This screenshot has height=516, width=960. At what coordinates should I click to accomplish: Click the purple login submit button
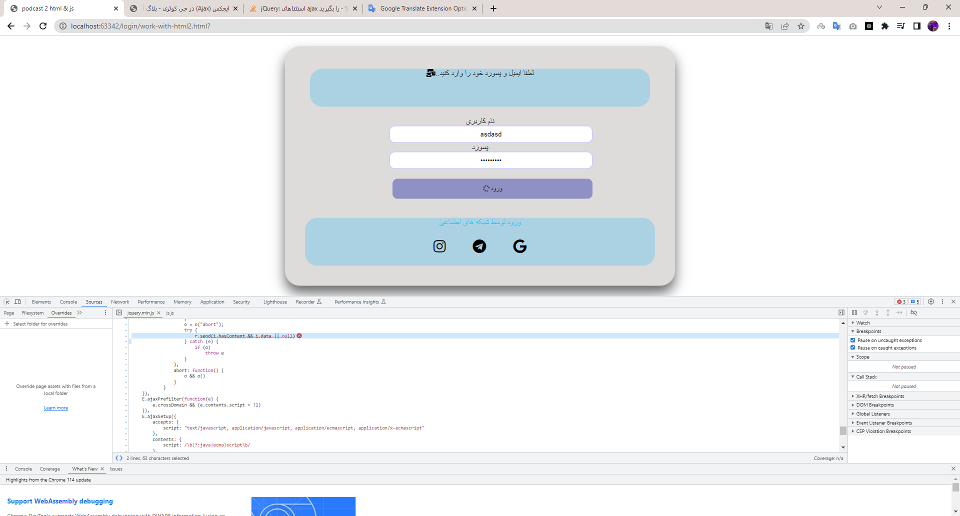(x=492, y=188)
